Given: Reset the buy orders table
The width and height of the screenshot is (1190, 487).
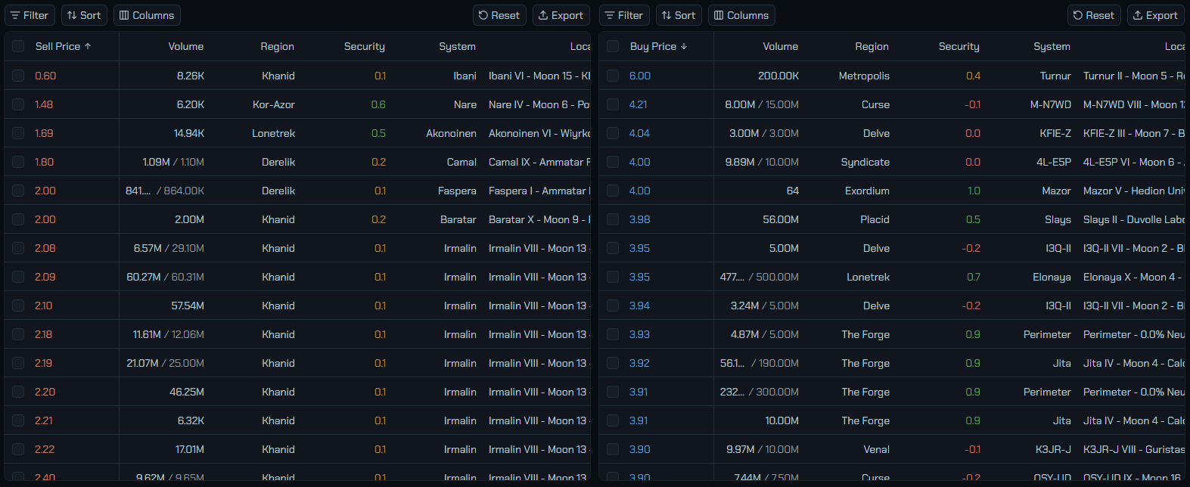Looking at the screenshot, I should click(x=1094, y=15).
